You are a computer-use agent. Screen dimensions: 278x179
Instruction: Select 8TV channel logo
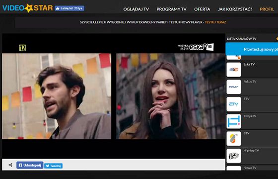234,139
